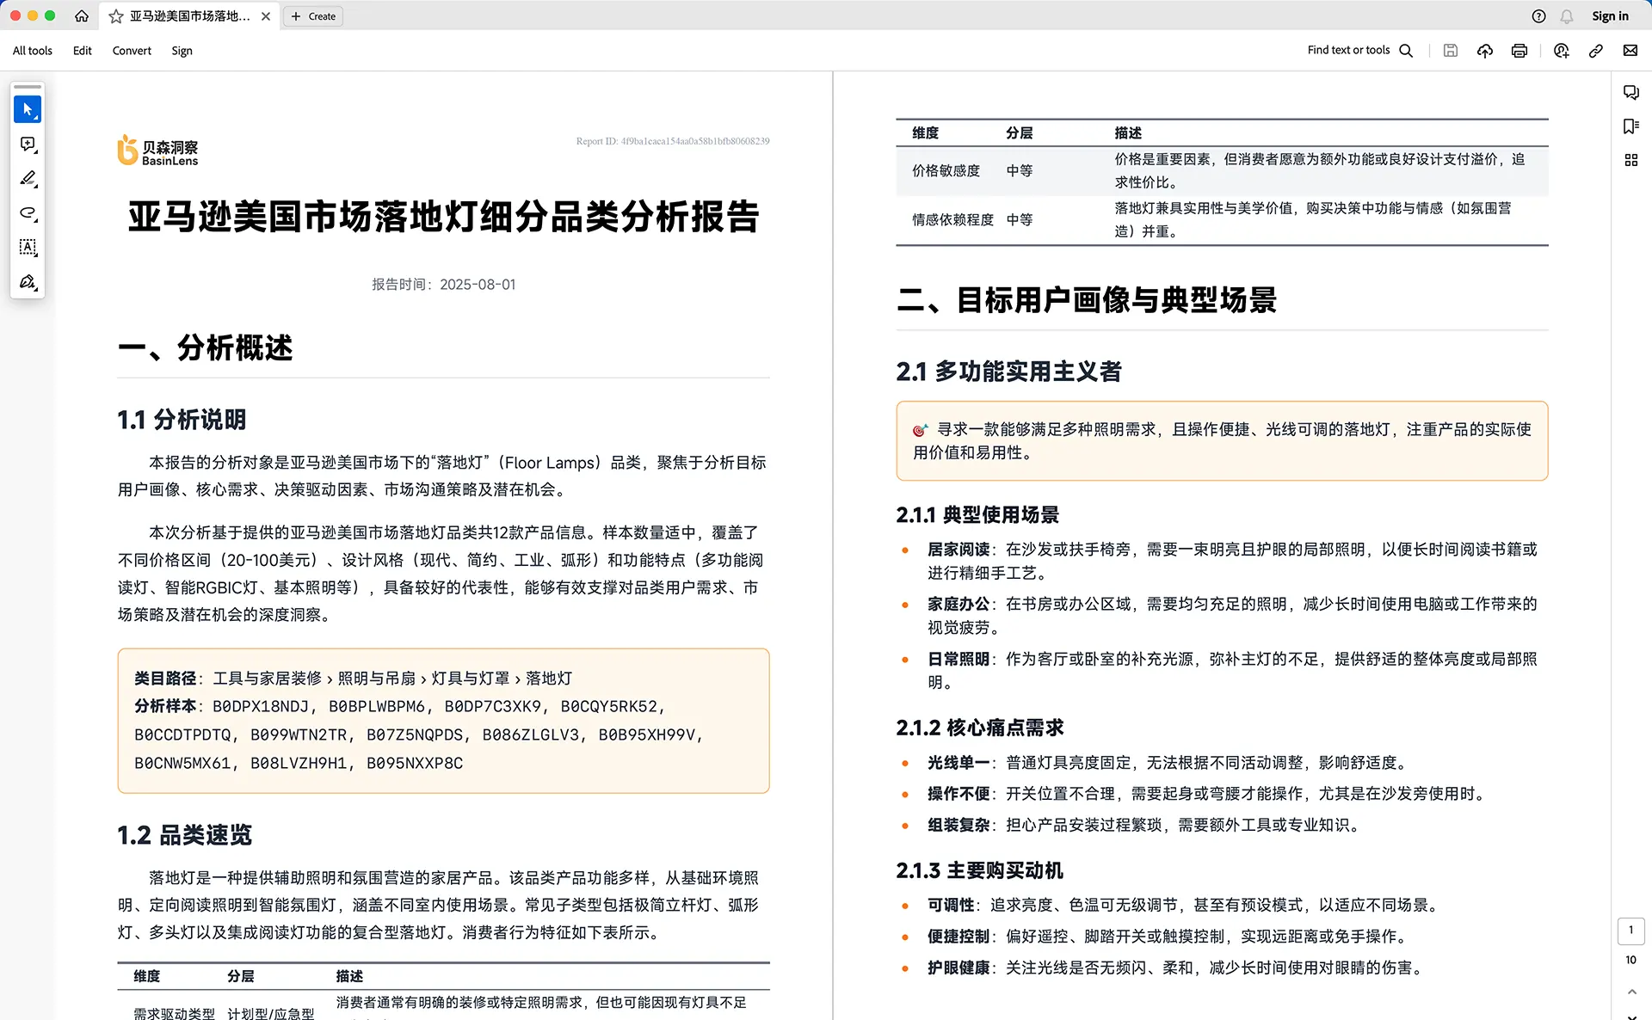Click the current page number box
The height and width of the screenshot is (1020, 1652).
point(1630,931)
